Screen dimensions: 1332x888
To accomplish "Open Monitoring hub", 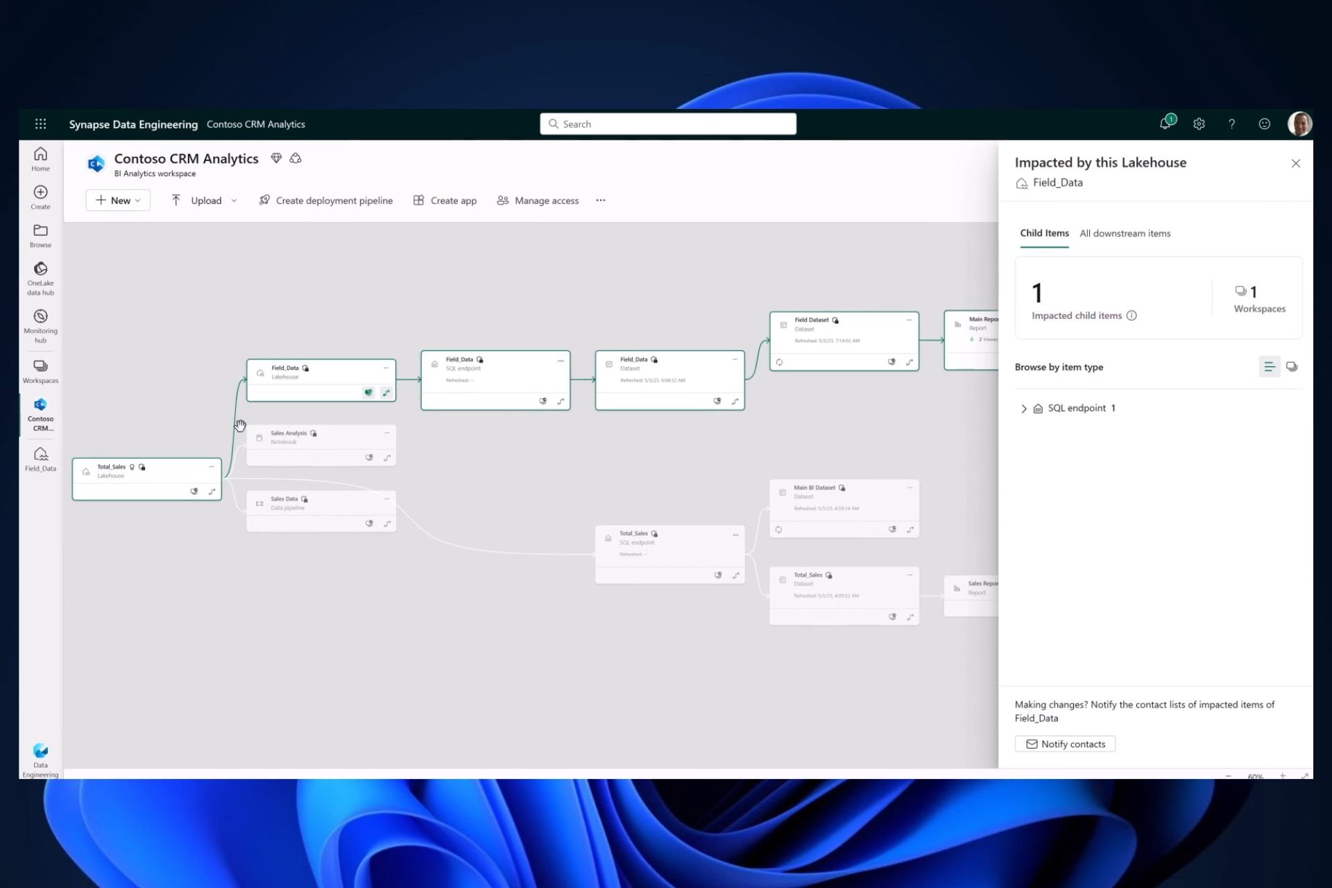I will coord(40,326).
